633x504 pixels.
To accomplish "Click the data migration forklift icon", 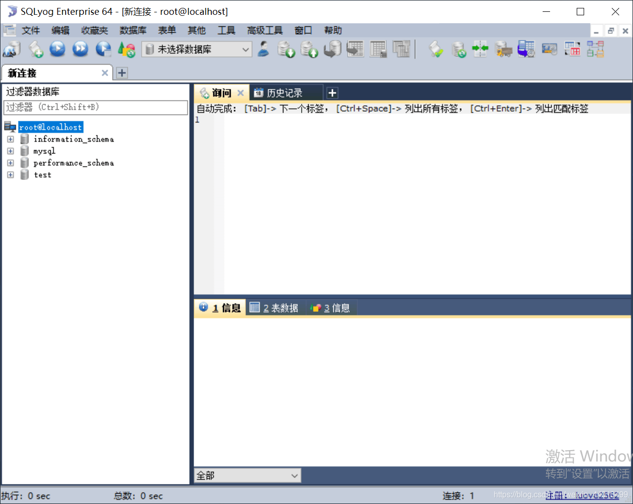I will coord(503,49).
